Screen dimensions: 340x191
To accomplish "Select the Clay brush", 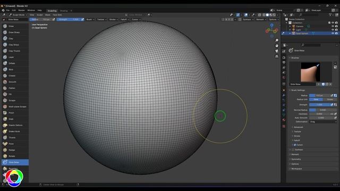I will click(x=15, y=38).
